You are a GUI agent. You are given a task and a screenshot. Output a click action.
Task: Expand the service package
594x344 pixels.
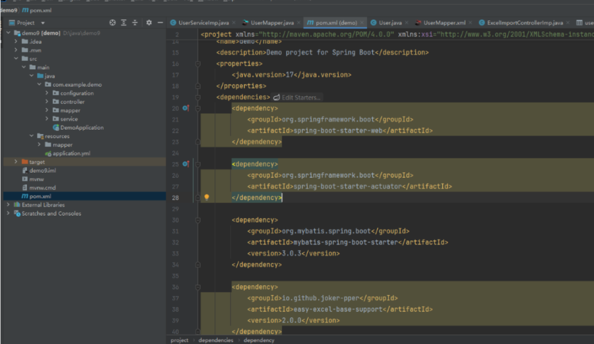(x=47, y=119)
